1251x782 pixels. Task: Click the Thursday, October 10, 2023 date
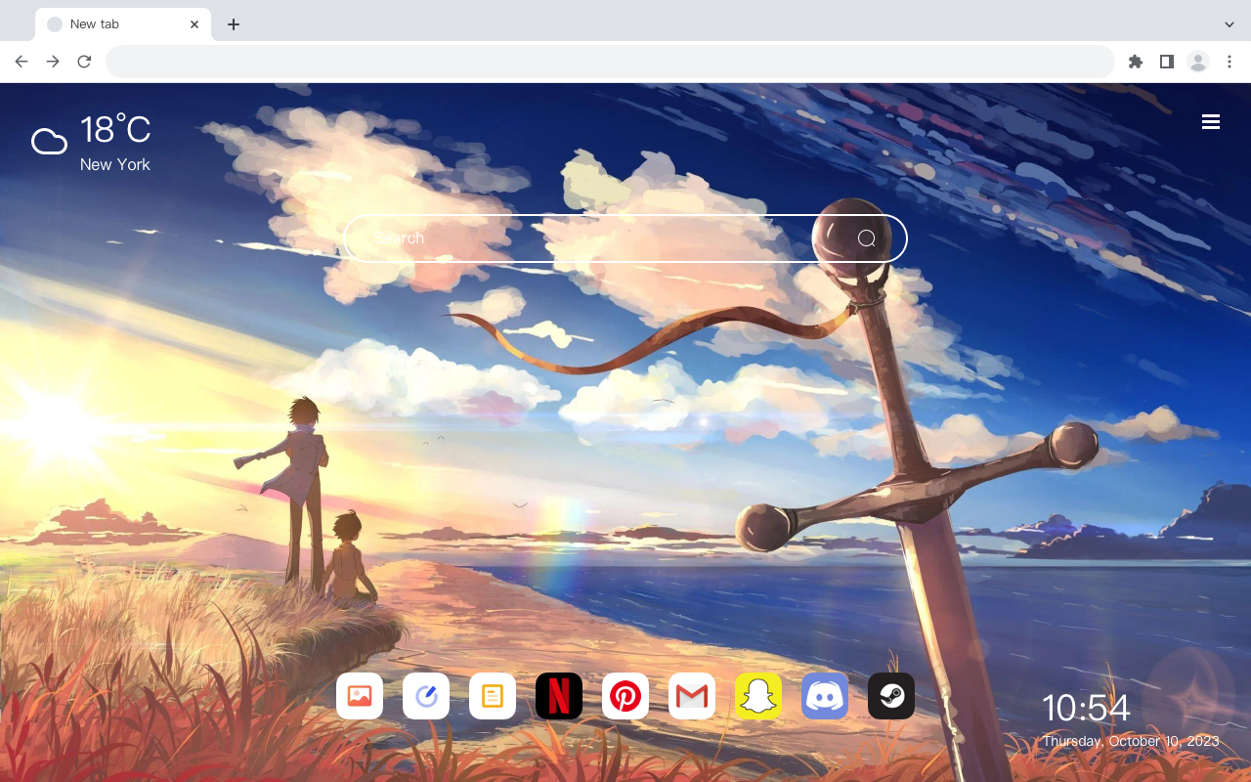1131,741
